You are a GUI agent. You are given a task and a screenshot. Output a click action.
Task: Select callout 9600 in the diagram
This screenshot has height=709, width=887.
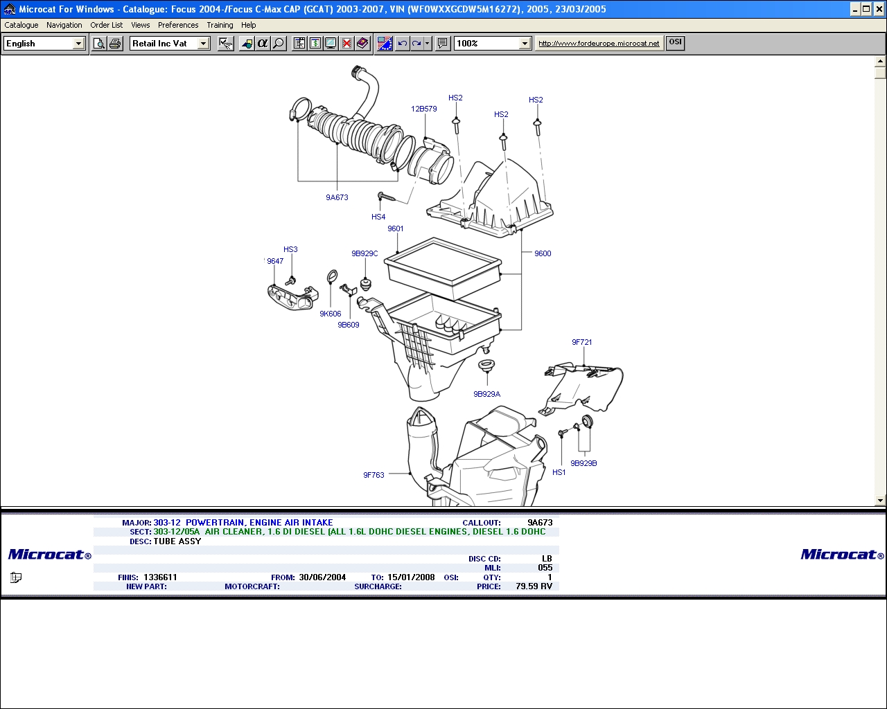[543, 253]
